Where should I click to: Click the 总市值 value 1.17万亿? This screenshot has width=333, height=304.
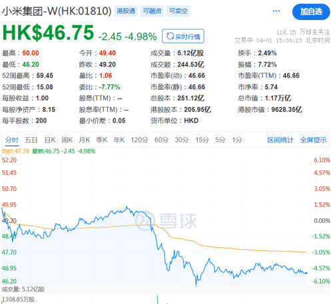click(x=278, y=98)
